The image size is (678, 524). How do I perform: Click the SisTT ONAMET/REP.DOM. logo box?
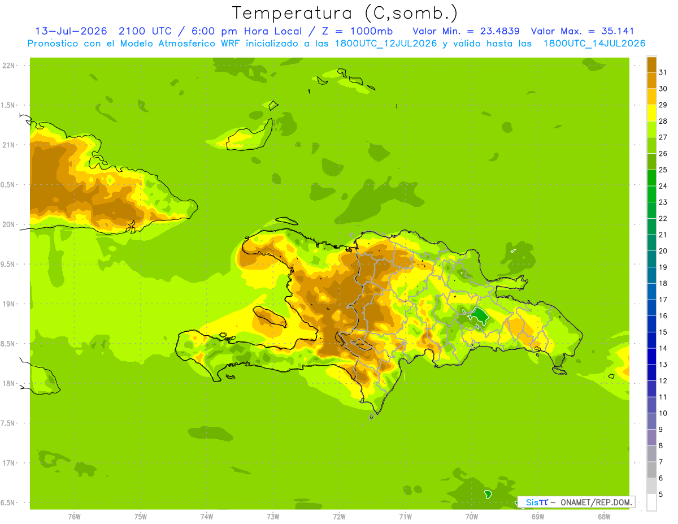[x=576, y=502]
